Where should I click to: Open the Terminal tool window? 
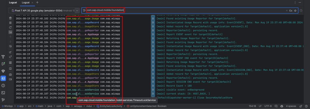(x=3, y=93)
